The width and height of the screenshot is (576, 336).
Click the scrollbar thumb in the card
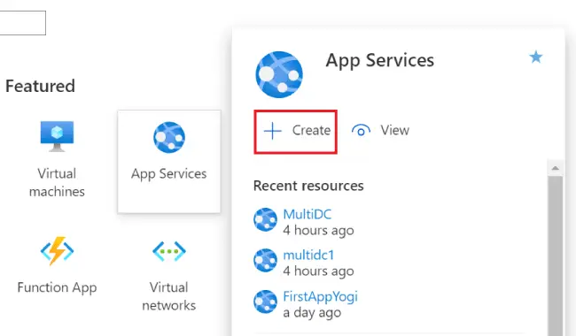tap(555, 256)
